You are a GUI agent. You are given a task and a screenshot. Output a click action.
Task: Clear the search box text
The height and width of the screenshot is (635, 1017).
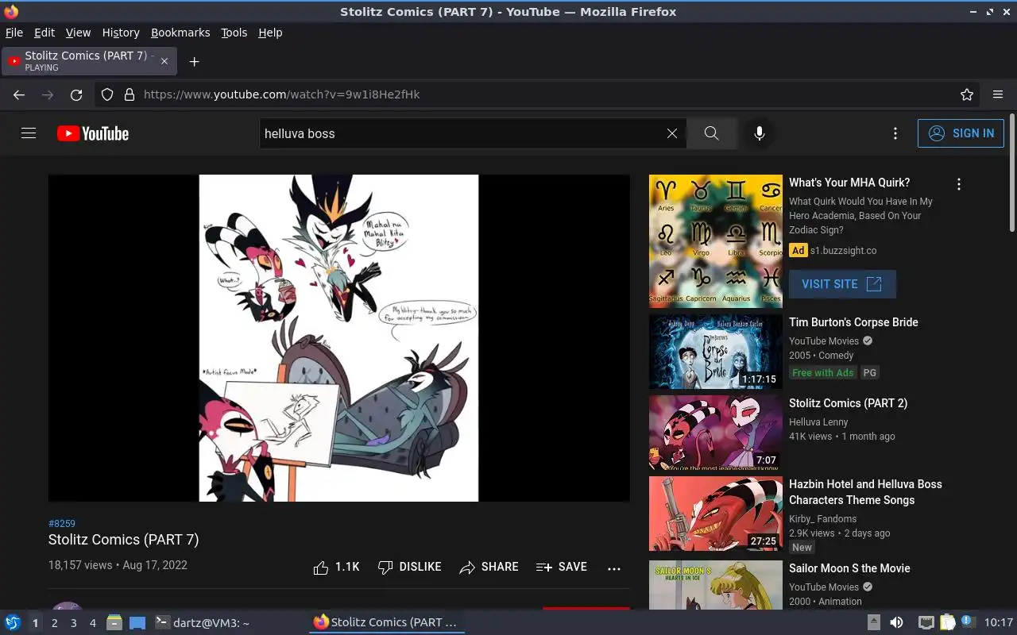pos(672,133)
